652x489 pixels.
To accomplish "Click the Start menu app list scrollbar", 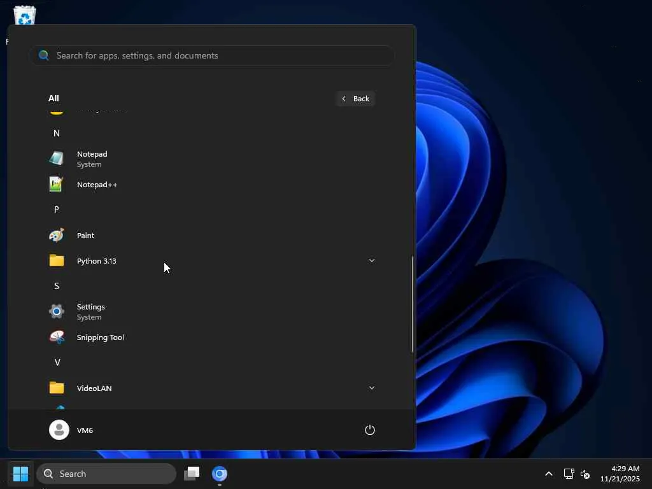I will 413,304.
